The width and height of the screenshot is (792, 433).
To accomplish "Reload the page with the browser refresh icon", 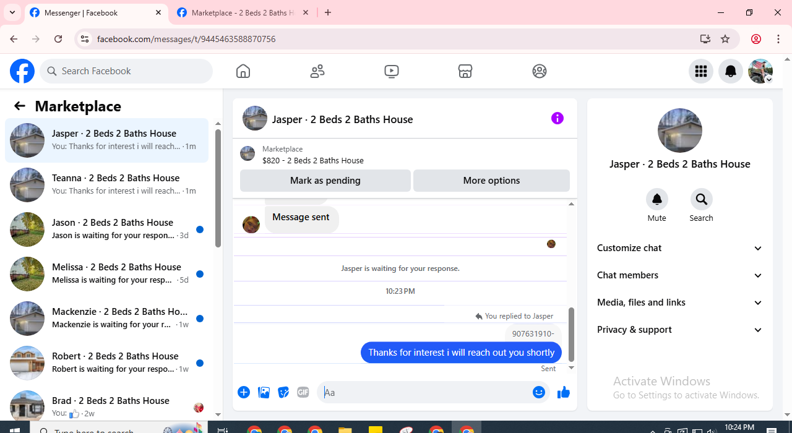I will coord(58,39).
